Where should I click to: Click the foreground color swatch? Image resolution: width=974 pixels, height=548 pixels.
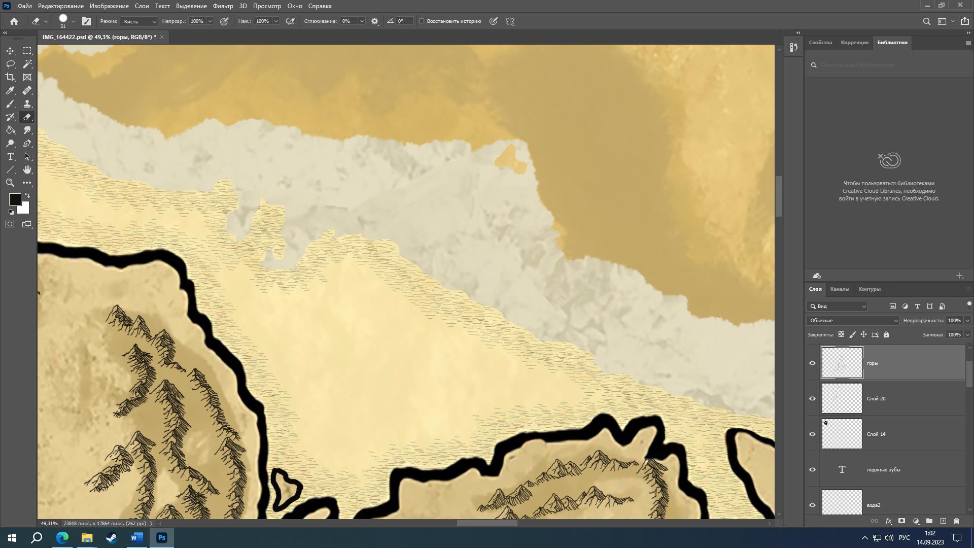tap(14, 199)
